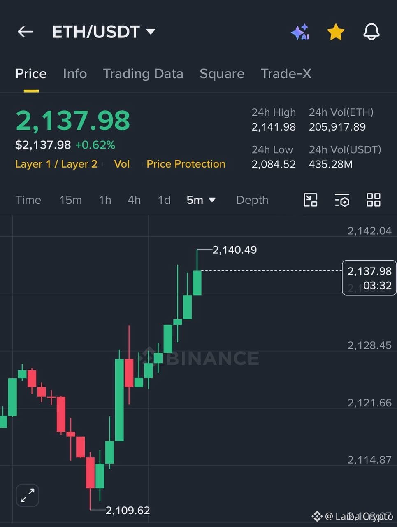Switch to the Square tab
This screenshot has width=397, height=527.
click(222, 74)
